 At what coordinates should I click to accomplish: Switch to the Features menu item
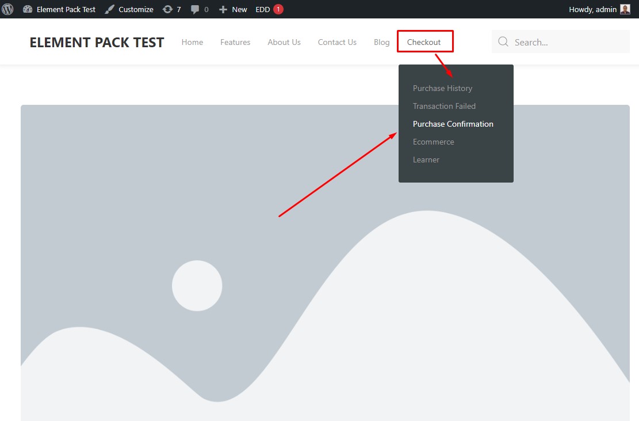point(235,41)
